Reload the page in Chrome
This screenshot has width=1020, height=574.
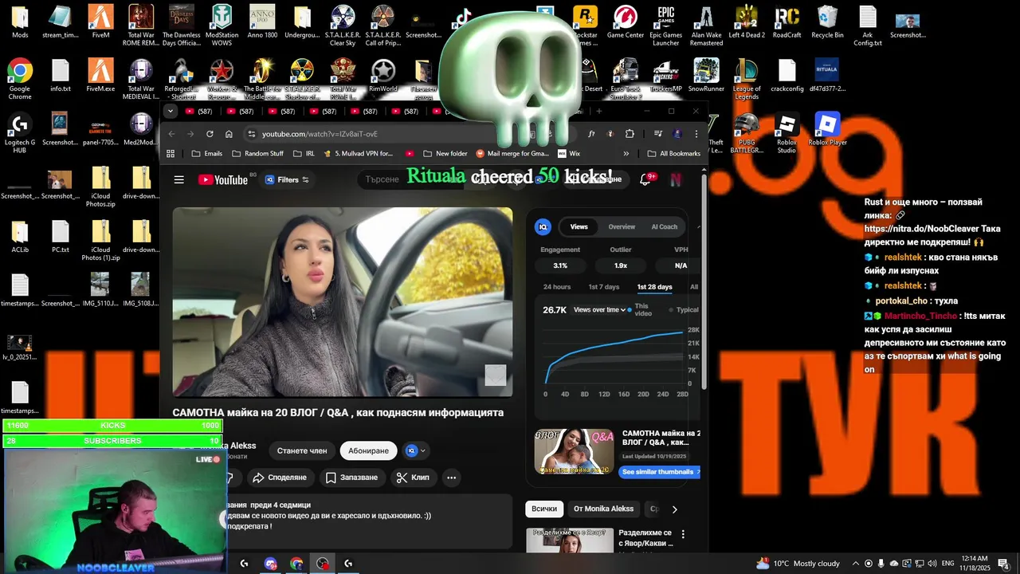[210, 134]
